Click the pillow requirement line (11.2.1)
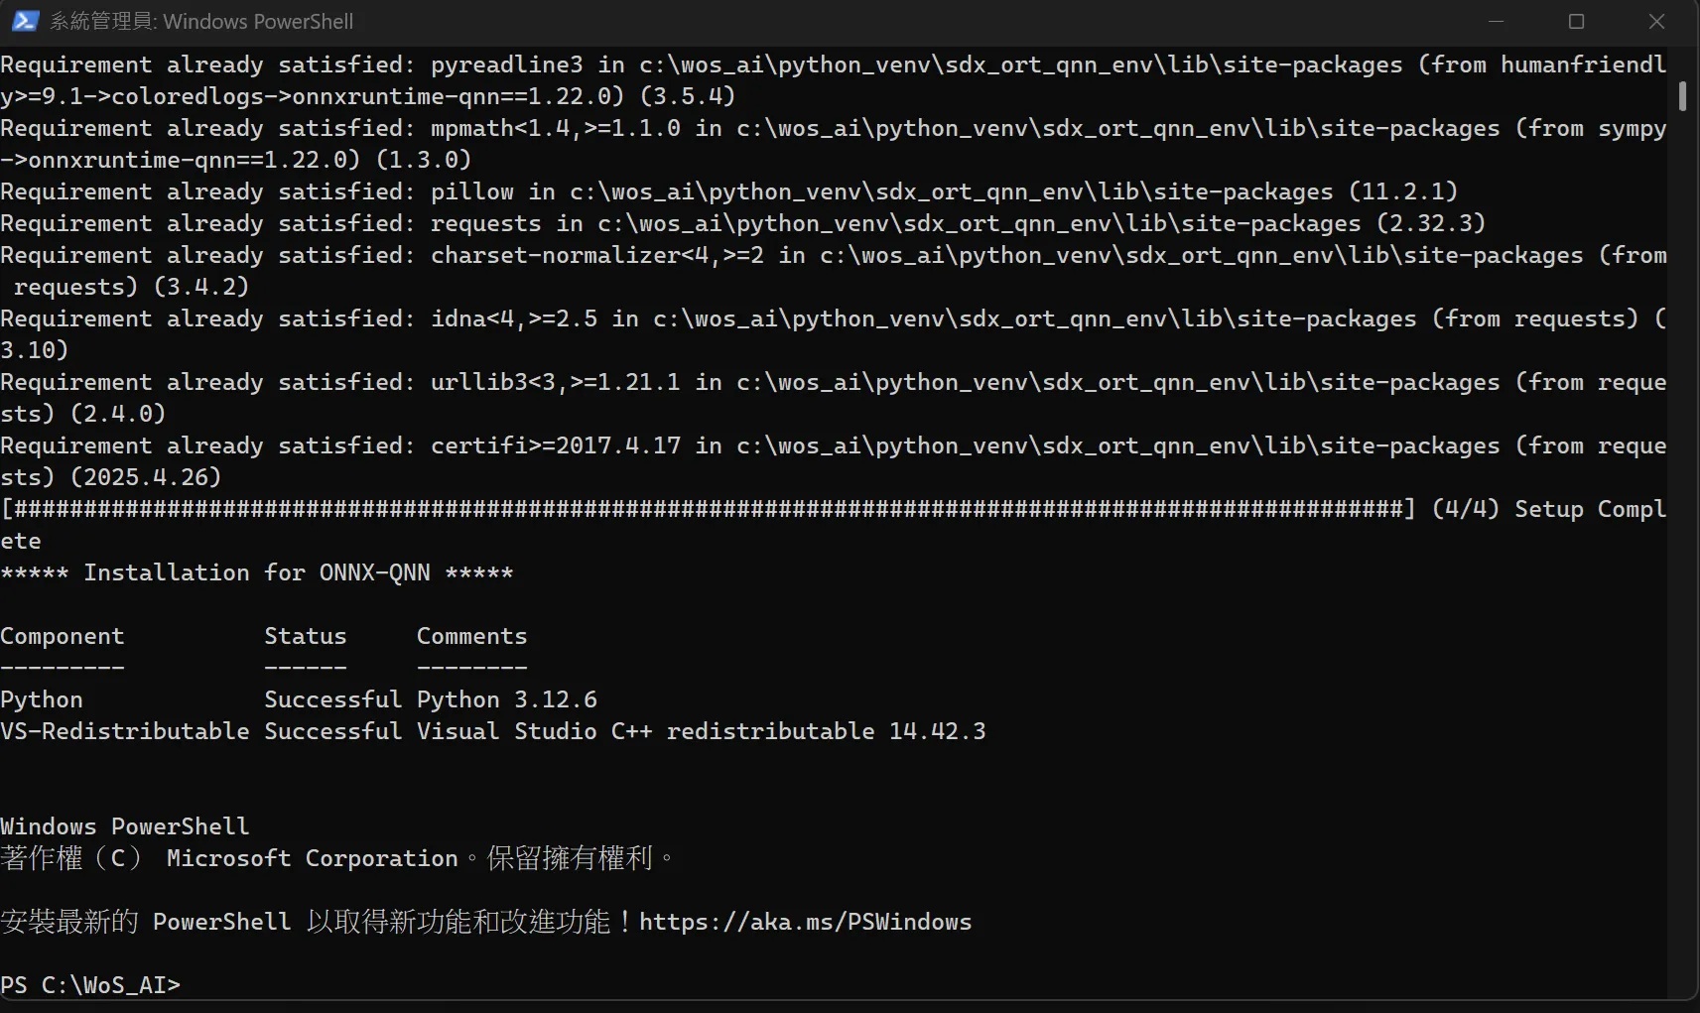 729,191
